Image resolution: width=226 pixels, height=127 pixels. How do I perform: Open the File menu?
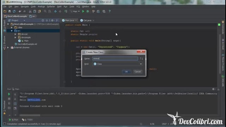pos(5,7)
